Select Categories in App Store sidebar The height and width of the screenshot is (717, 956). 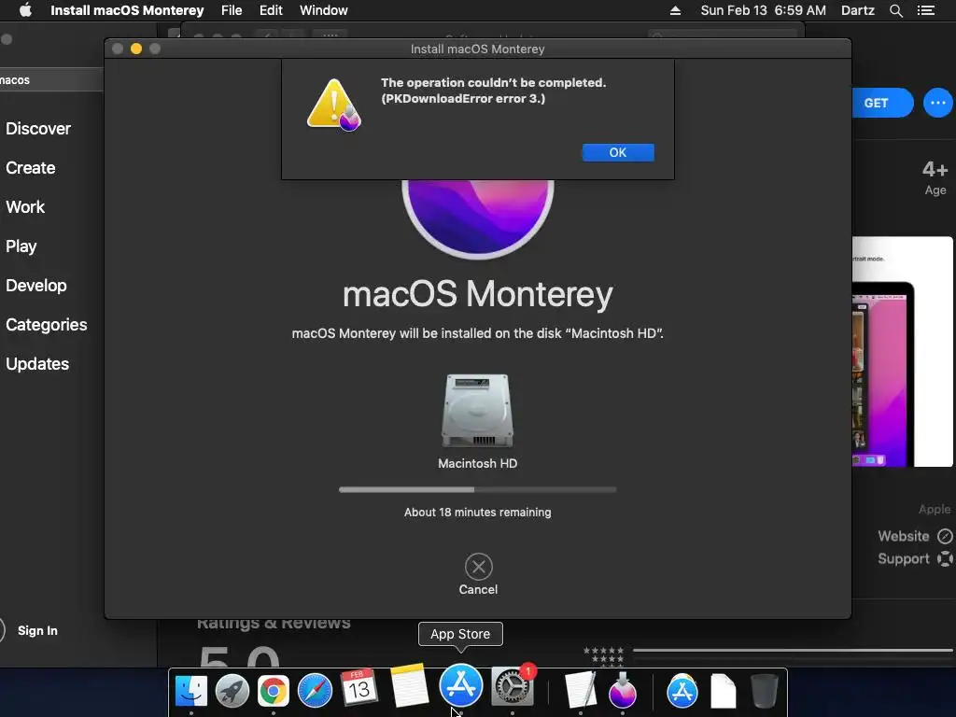point(47,324)
